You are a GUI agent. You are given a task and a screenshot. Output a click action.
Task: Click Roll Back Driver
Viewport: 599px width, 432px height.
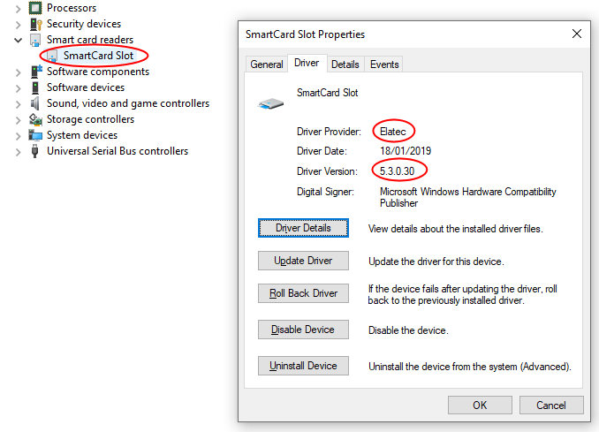click(303, 293)
